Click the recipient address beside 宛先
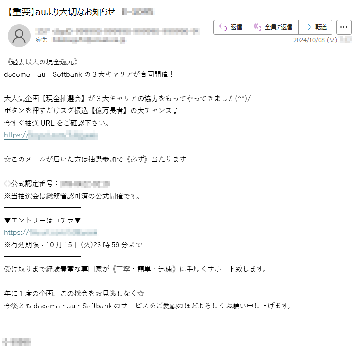The width and height of the screenshot is (354, 349). 89,40
